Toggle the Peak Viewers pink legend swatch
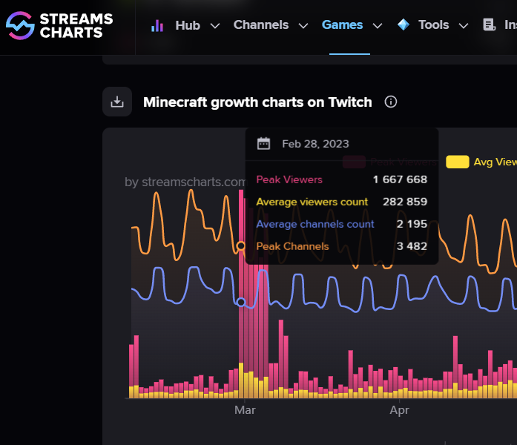Screen dimensions: 517x445 coord(354,162)
